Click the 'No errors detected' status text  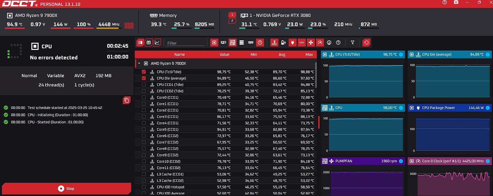(54, 58)
